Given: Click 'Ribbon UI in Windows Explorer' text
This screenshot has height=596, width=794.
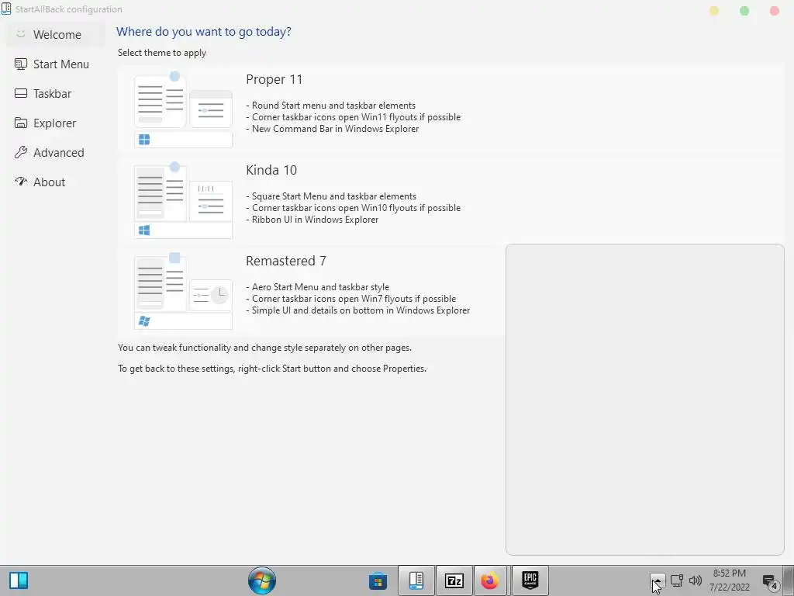Looking at the screenshot, I should pos(315,220).
